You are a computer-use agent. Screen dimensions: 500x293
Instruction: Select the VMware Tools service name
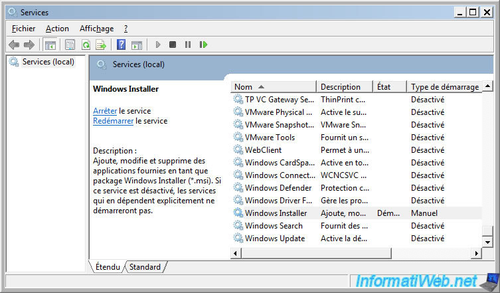270,138
